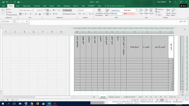
Task: Apply the Bad cell style
Action: tap(129, 14)
